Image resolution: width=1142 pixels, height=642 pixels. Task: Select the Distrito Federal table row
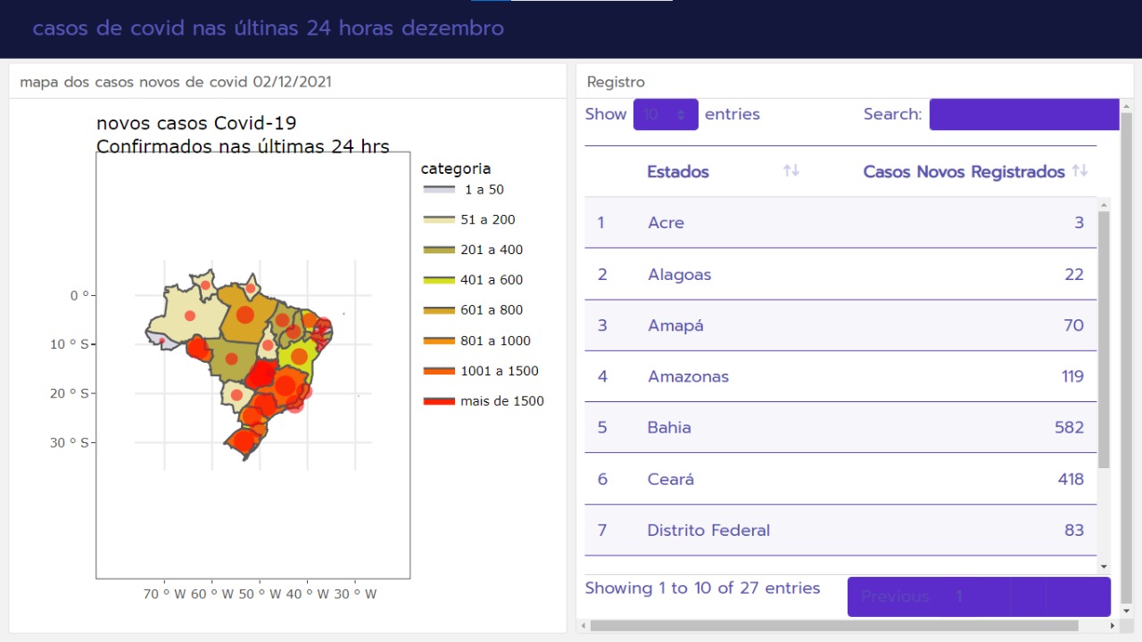tap(840, 531)
